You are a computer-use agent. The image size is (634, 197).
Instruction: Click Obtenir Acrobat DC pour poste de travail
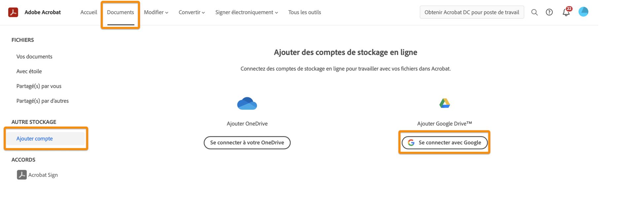pyautogui.click(x=472, y=12)
